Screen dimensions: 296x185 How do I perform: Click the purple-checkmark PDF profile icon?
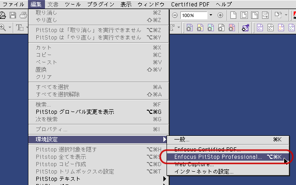(x=260, y=28)
